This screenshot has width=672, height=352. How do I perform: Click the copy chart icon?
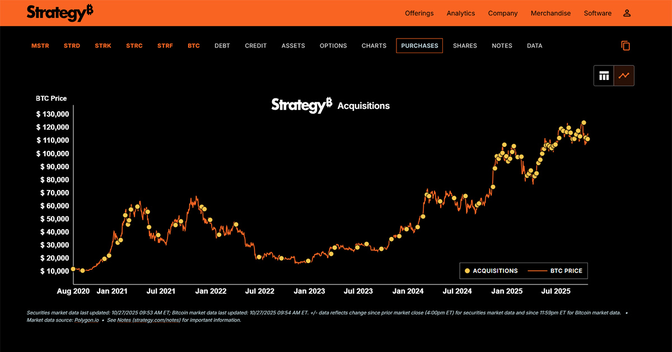[626, 46]
